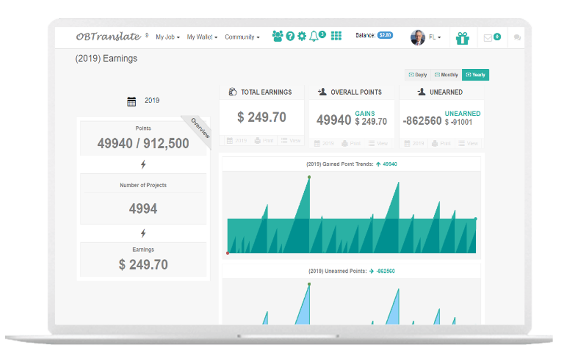
Task: Click the OBTranslate logo
Action: coord(108,37)
